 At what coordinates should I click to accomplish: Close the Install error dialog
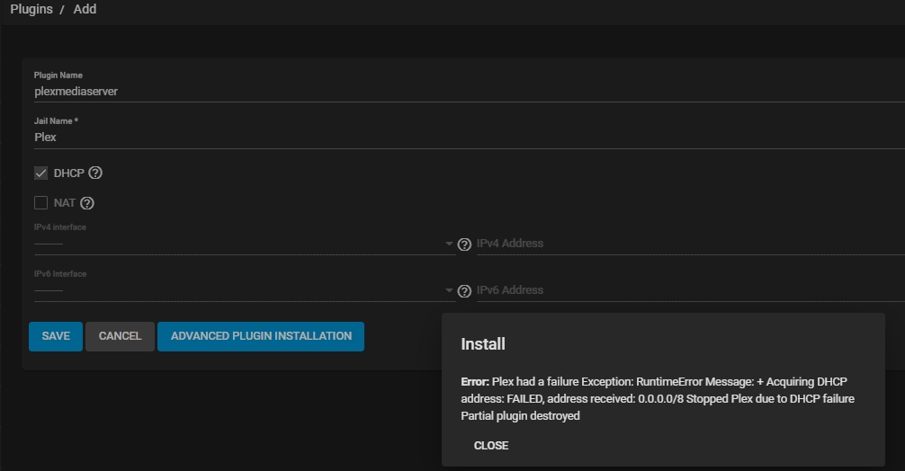491,446
